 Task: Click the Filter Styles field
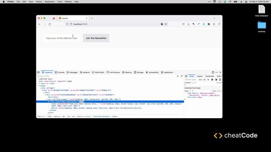click(191, 80)
